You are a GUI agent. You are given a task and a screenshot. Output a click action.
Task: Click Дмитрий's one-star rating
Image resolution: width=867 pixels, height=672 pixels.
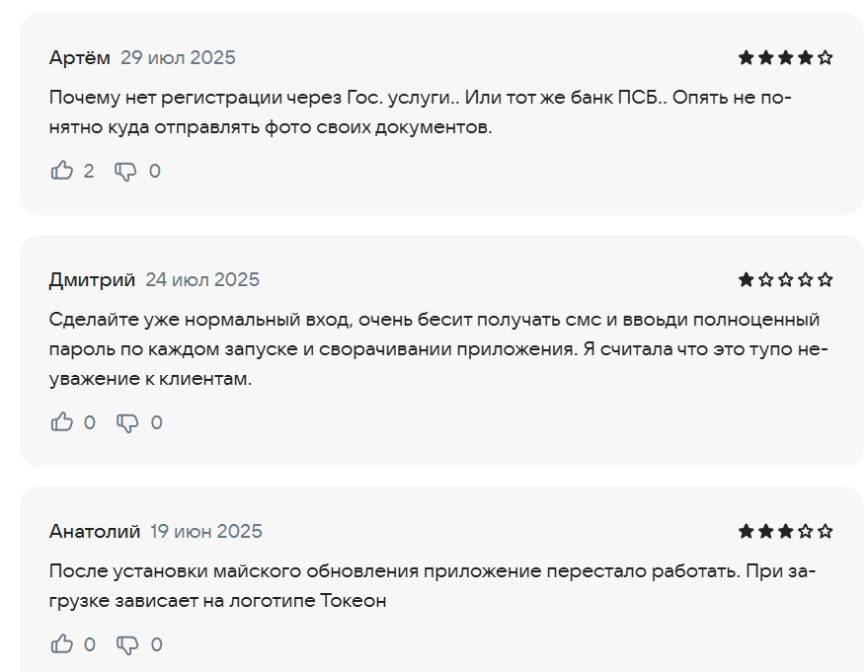[785, 279]
